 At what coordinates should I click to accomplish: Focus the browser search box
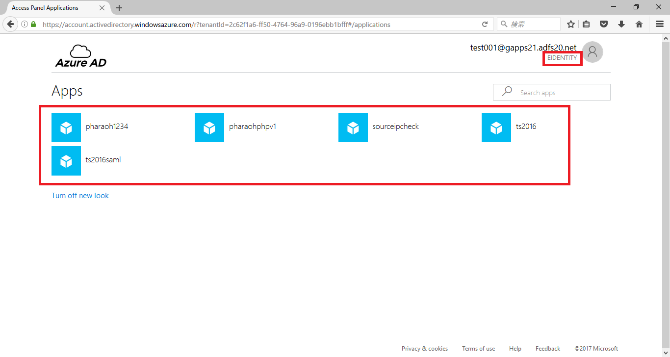point(529,24)
